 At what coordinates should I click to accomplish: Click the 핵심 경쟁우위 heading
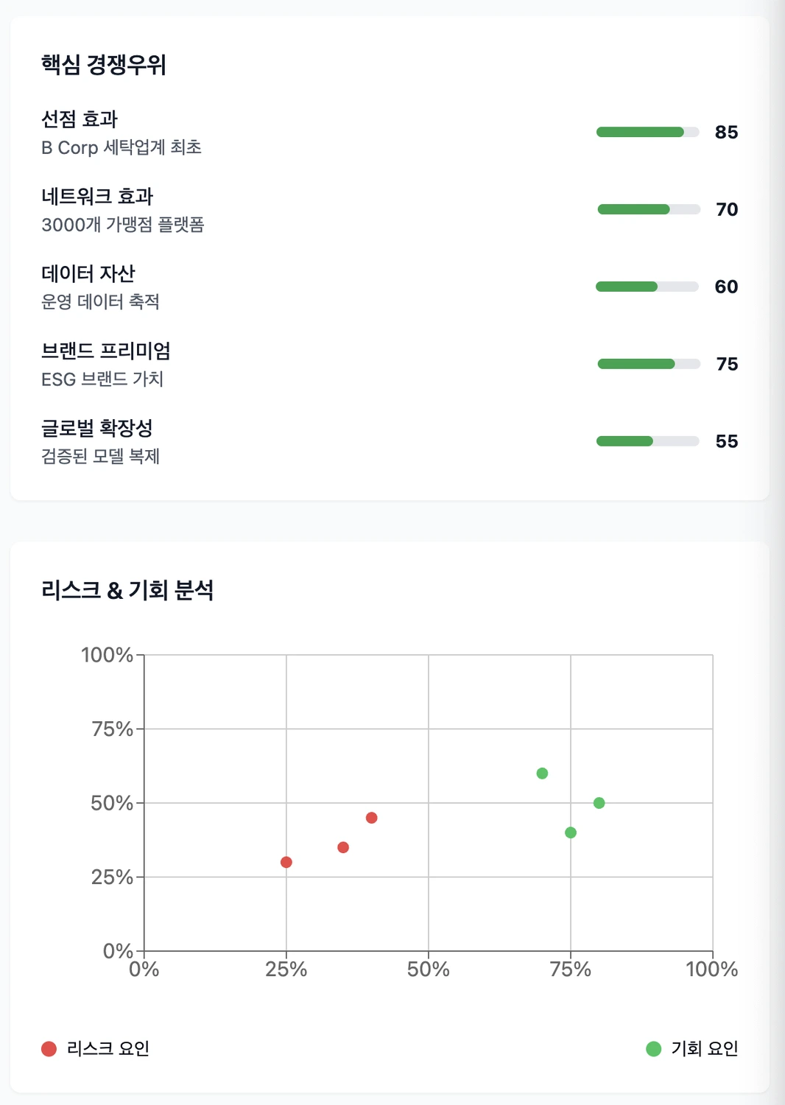click(104, 65)
